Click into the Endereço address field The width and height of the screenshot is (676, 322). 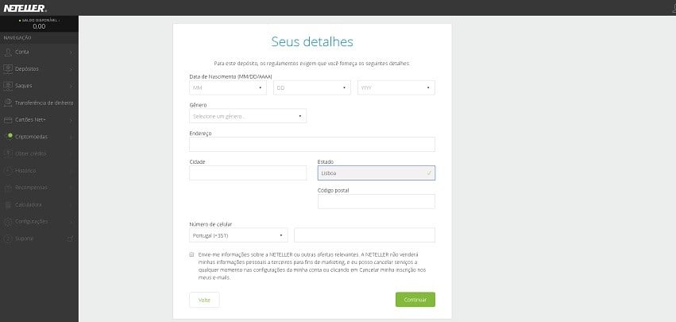point(311,144)
